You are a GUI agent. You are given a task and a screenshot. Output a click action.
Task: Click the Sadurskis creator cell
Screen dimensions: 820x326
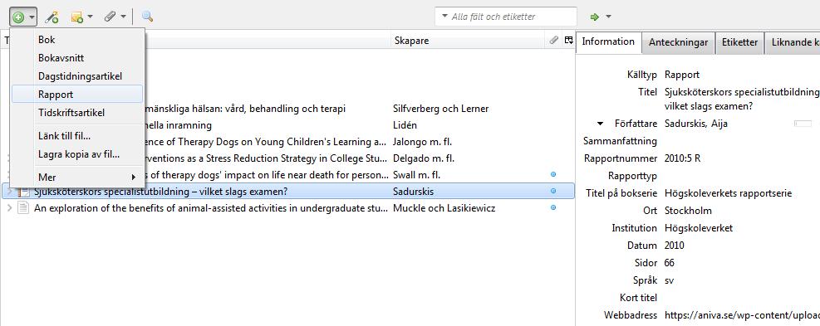coord(413,192)
